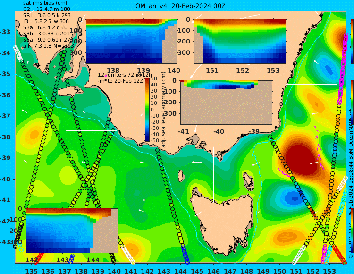
Task: Click the vertical CSIRO BoM OceanMAPS credit text
Action: pos(351,185)
